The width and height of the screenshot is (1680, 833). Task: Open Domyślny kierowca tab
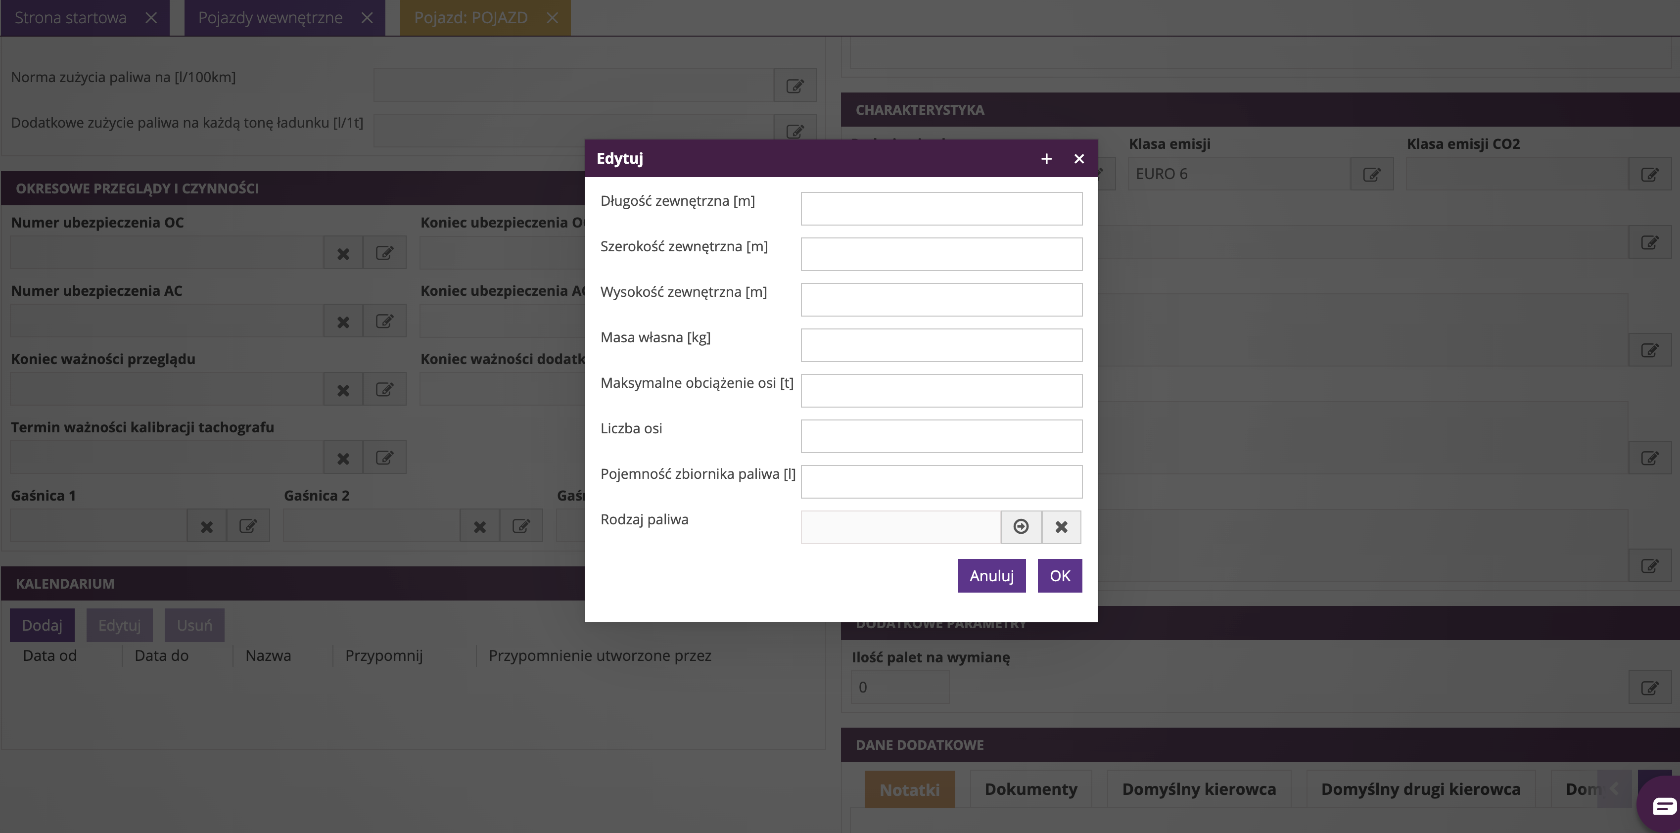[1198, 788]
